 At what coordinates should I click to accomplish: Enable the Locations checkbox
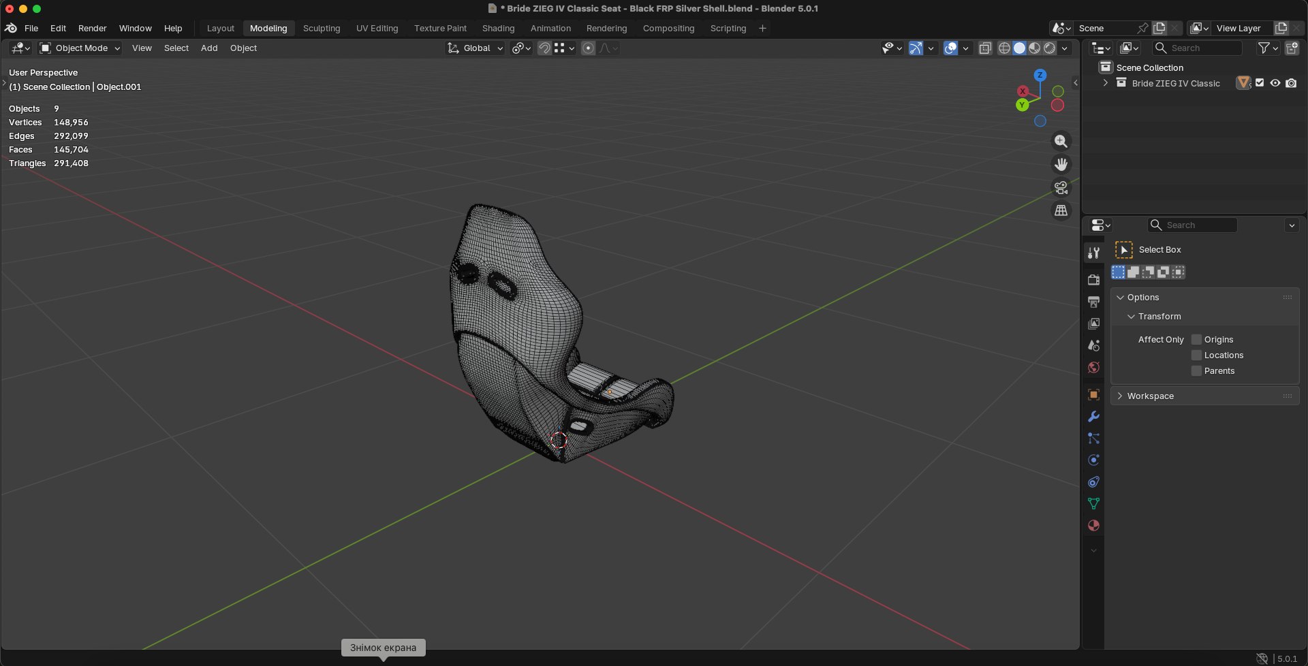click(x=1196, y=355)
